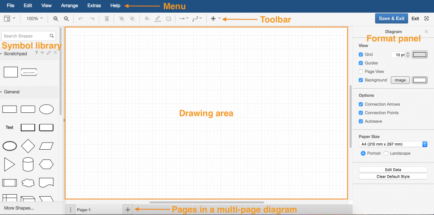Click the grid color swatch
This screenshot has height=215, width=434.
pyautogui.click(x=420, y=55)
